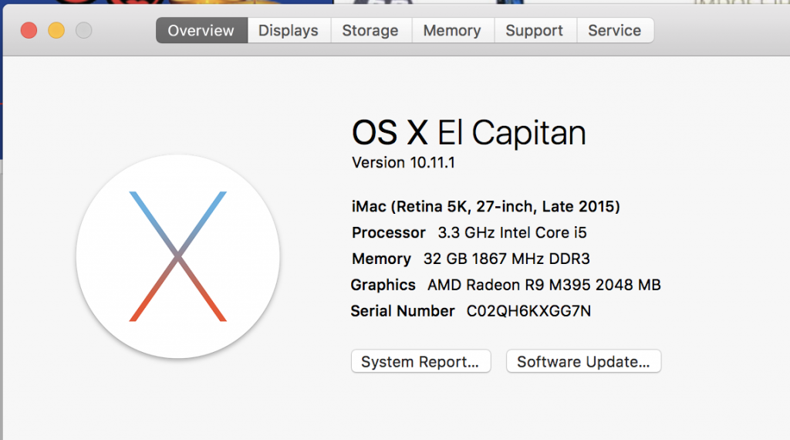
Task: Click the OS X El Capitan logo
Action: pyautogui.click(x=178, y=256)
